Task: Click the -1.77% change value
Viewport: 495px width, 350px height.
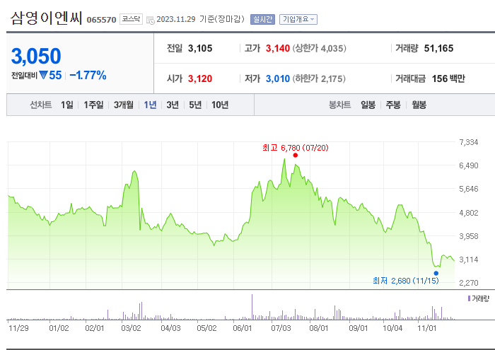Action: [x=88, y=75]
